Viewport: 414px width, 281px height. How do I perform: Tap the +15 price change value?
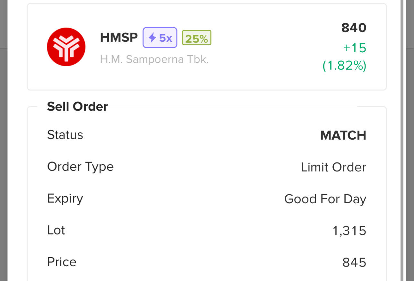tap(355, 48)
